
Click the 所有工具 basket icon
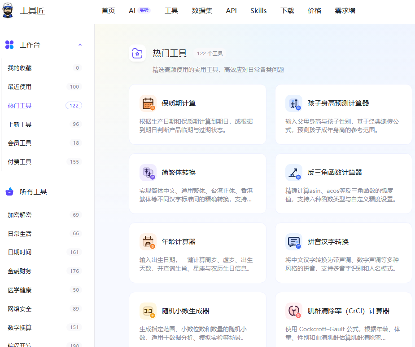click(9, 191)
